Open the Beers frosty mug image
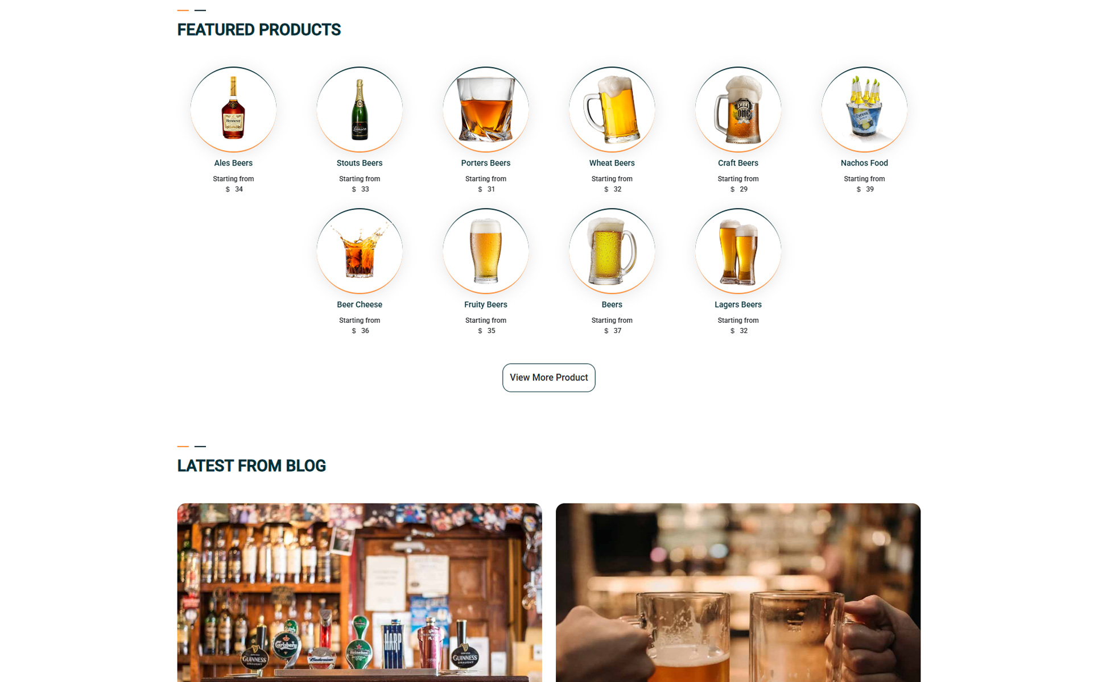Image resolution: width=1098 pixels, height=682 pixels. (x=612, y=251)
